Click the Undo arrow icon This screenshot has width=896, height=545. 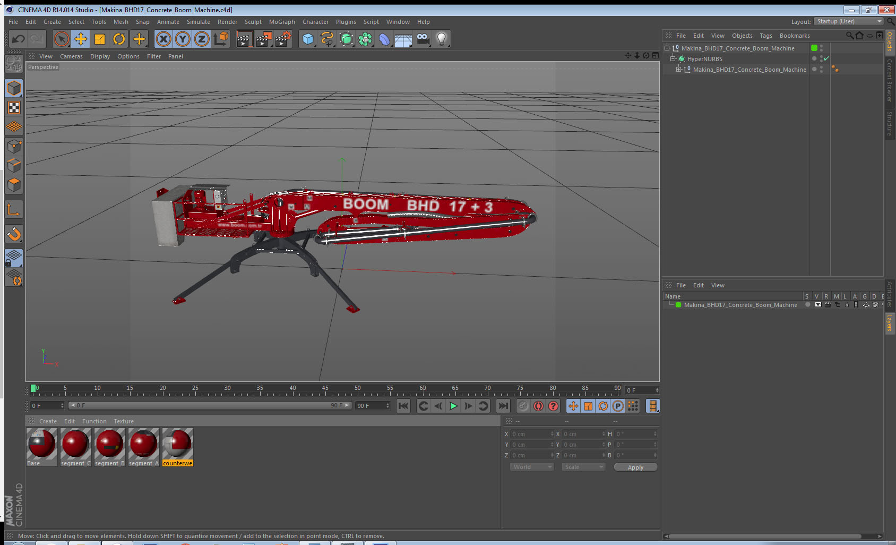pyautogui.click(x=19, y=39)
